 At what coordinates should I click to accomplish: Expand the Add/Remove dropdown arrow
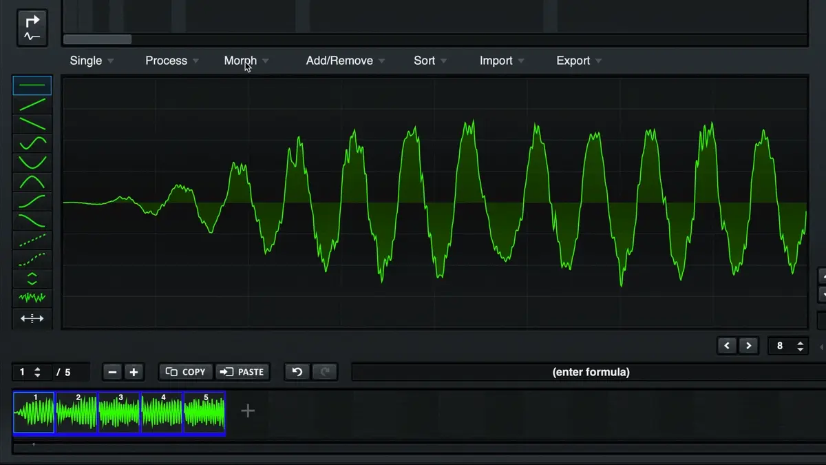382,61
